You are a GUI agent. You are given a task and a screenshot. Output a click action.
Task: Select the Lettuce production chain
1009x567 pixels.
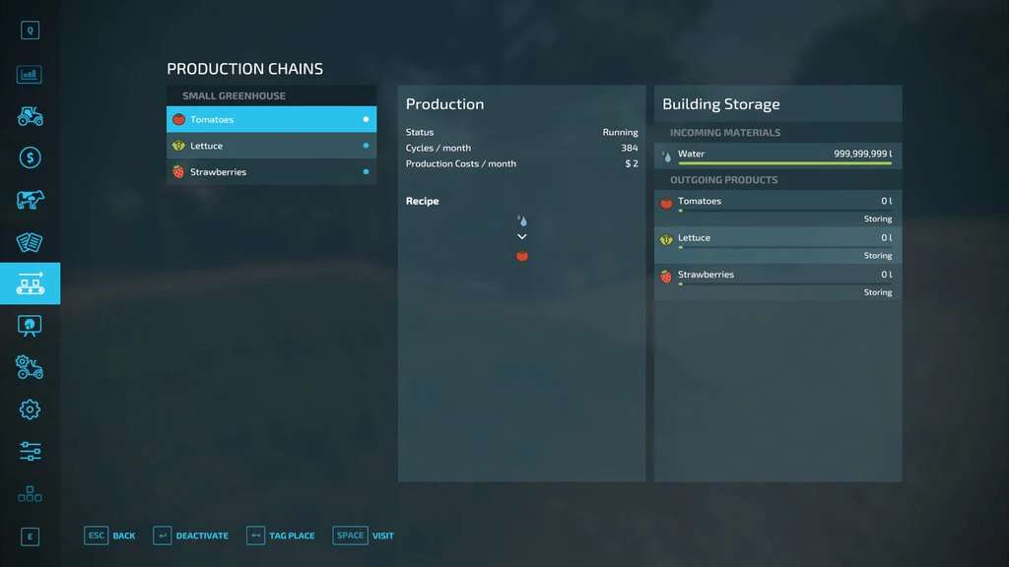[x=271, y=146]
